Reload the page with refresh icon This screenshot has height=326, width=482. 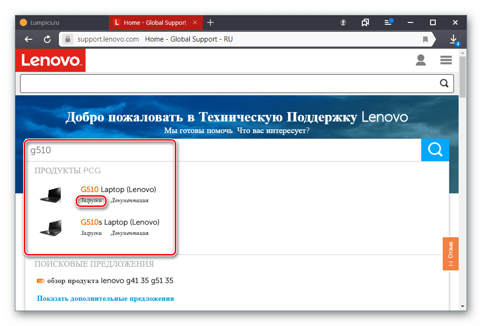coord(47,39)
